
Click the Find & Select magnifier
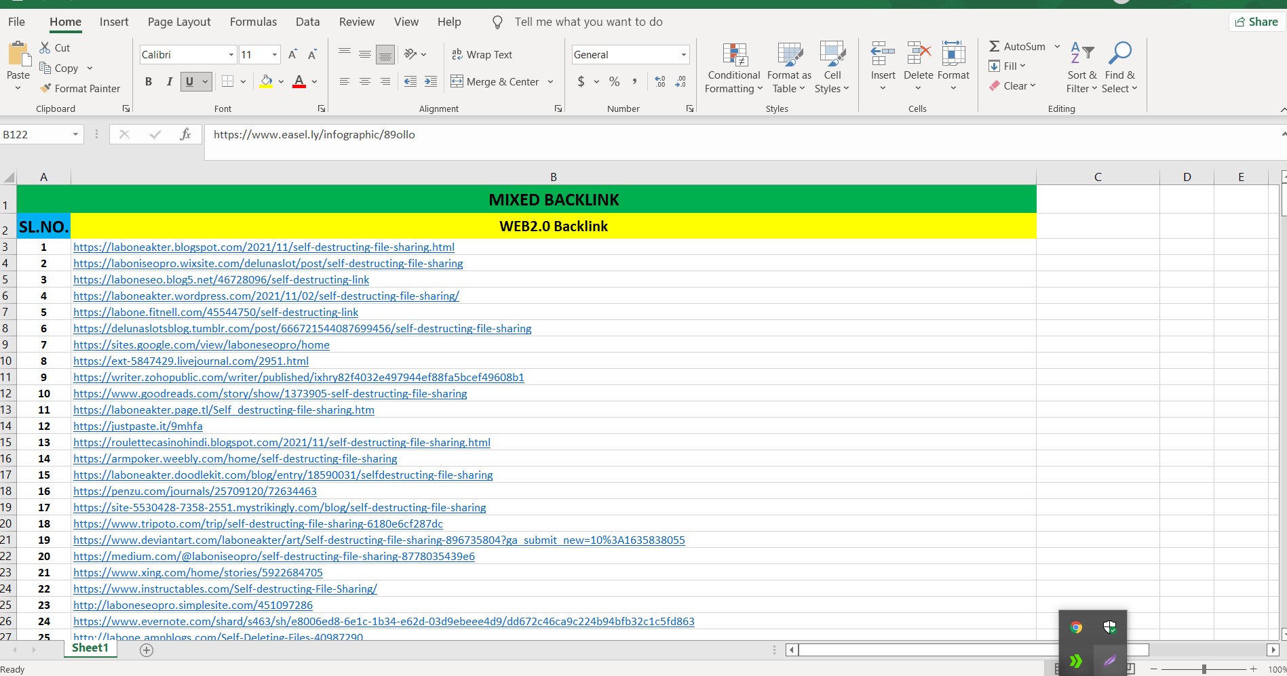(x=1119, y=54)
